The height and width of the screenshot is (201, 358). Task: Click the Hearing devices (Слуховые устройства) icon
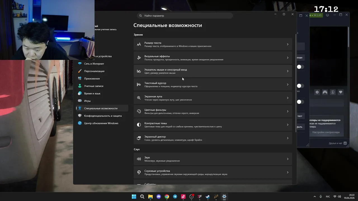(139, 173)
